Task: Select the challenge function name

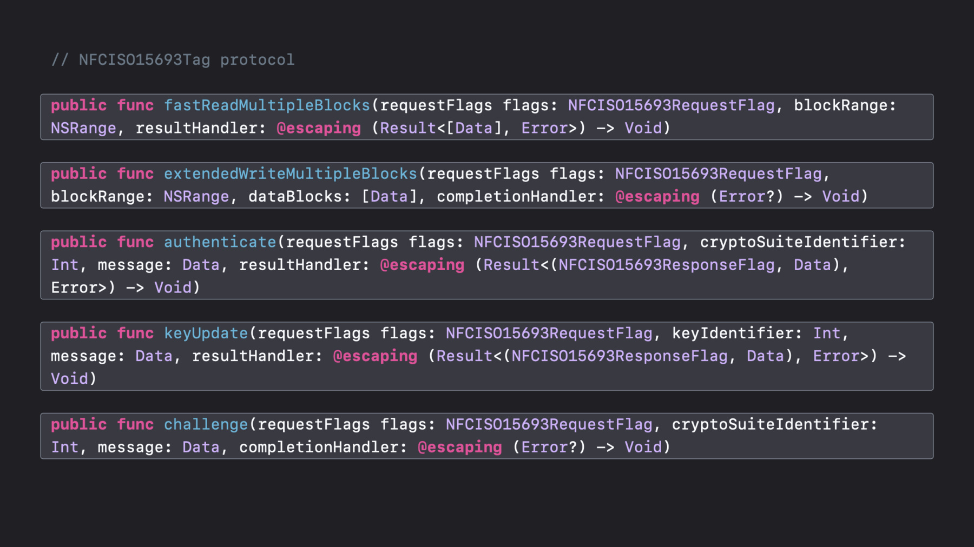Action: (206, 424)
